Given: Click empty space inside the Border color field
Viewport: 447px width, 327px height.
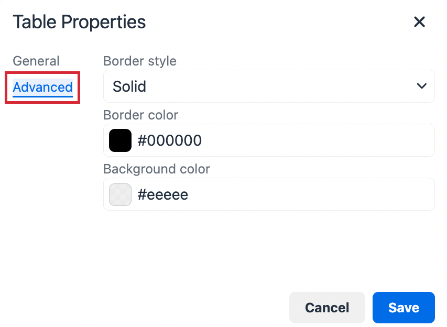Looking at the screenshot, I should tap(314, 140).
